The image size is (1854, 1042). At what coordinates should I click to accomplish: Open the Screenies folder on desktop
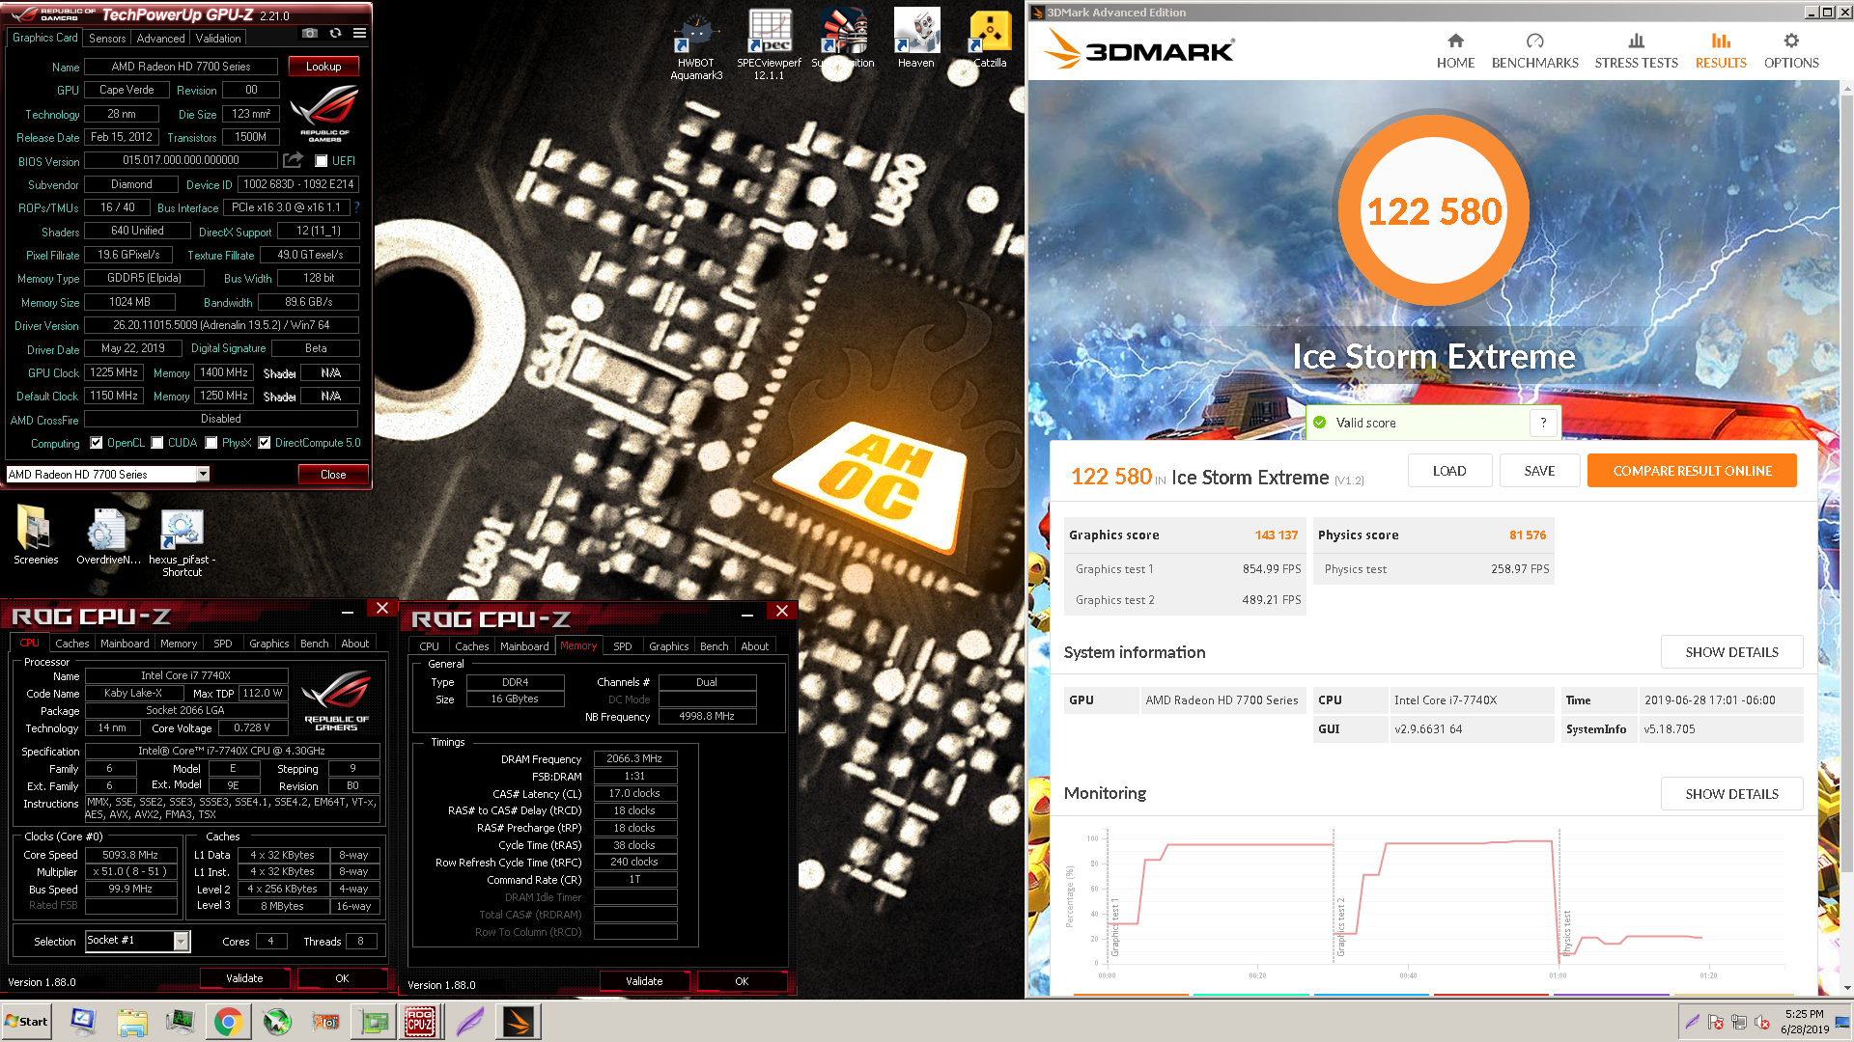(36, 535)
